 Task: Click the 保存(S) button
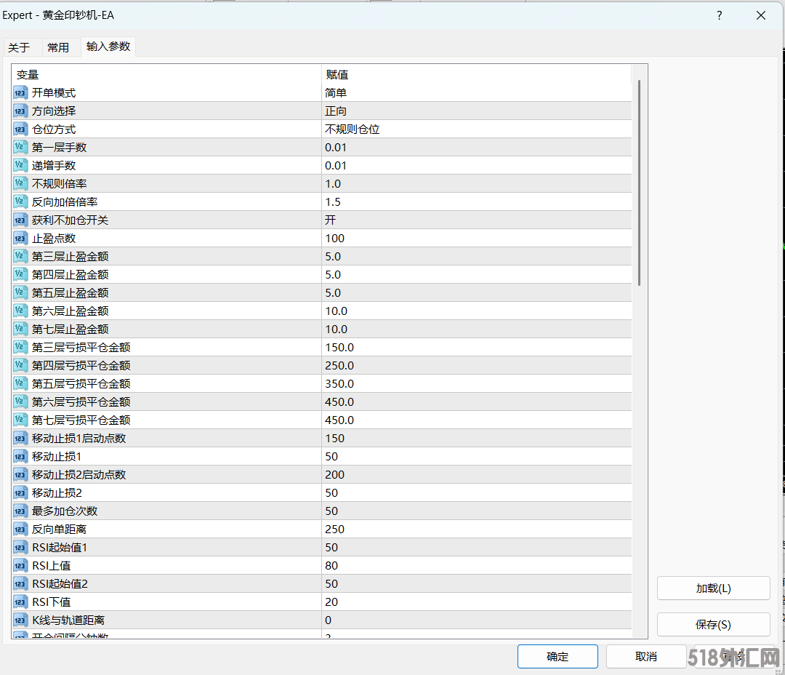tap(713, 624)
